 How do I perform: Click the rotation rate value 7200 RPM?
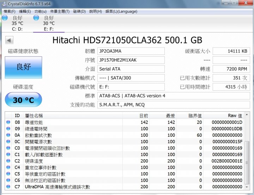pos(231,69)
